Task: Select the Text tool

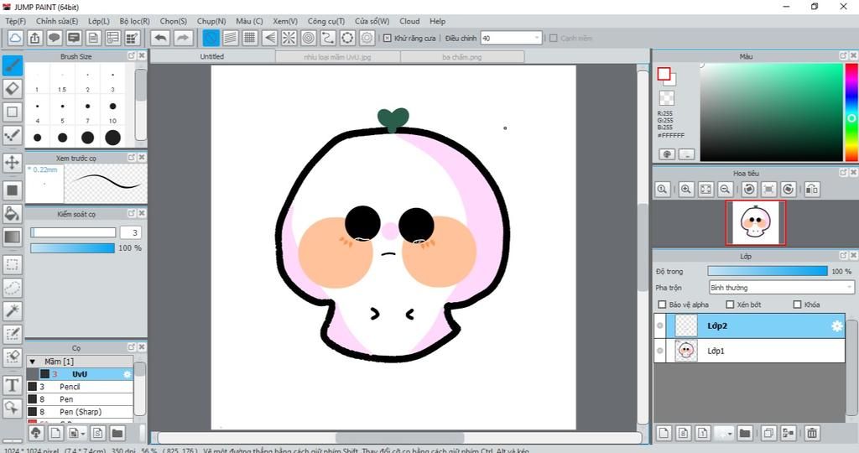Action: tap(13, 385)
